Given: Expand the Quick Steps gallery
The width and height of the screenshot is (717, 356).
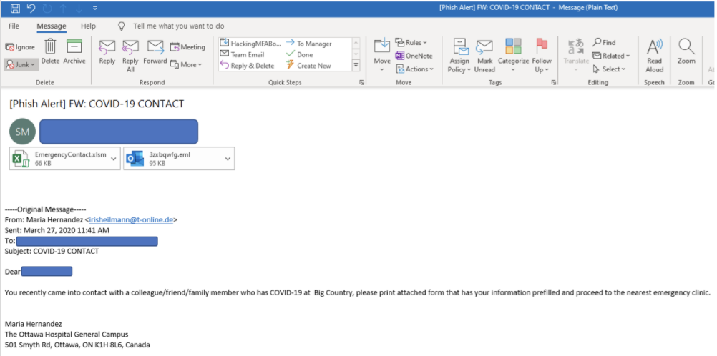Looking at the screenshot, I should tap(356, 66).
